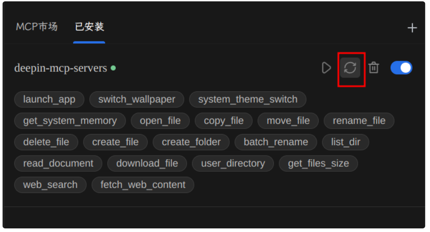Click the open_file tool chip
The width and height of the screenshot is (430, 232).
pyautogui.click(x=160, y=121)
